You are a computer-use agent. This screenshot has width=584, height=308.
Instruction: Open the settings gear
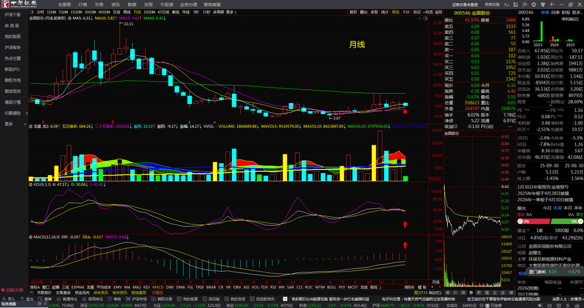pos(533,4)
